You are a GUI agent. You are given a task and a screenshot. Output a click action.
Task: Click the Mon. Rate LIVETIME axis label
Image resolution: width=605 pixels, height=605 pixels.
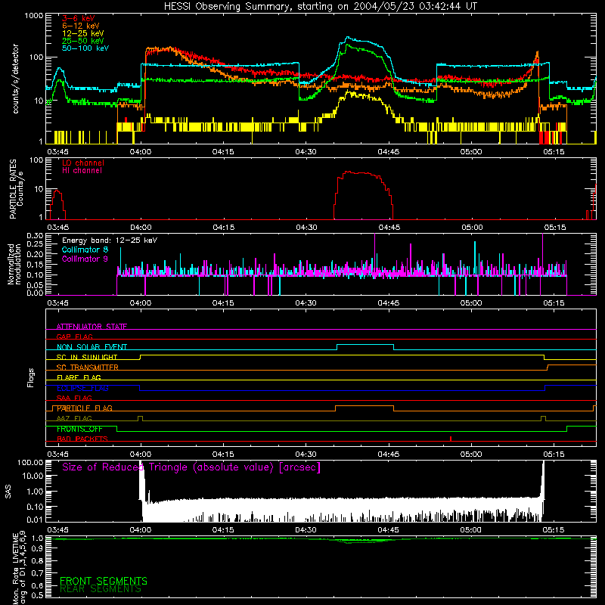click(20, 568)
